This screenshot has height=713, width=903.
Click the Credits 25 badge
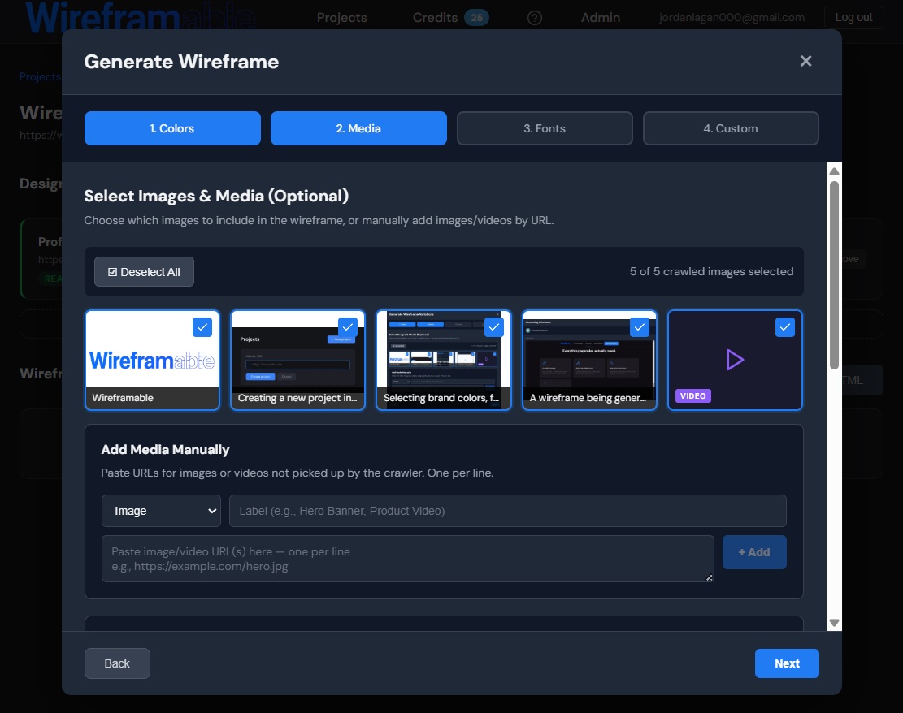477,18
